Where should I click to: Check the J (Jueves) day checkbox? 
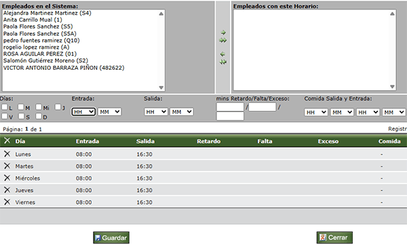pyautogui.click(x=58, y=107)
